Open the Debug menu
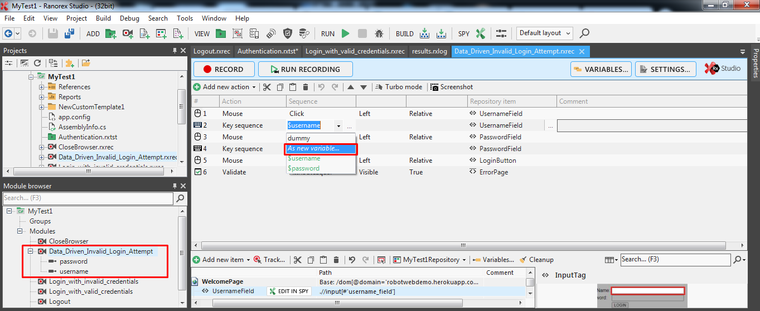The height and width of the screenshot is (311, 760). (129, 18)
